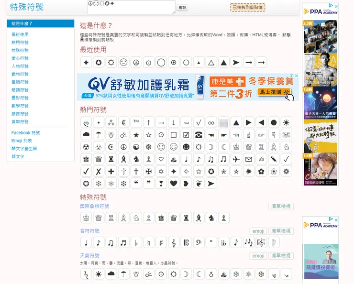Pick the square root √ symbol

pyautogui.click(x=199, y=122)
